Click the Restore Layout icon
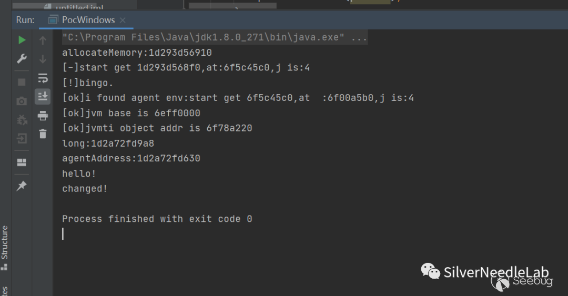Viewport: 568px width, 296px height. 22,162
